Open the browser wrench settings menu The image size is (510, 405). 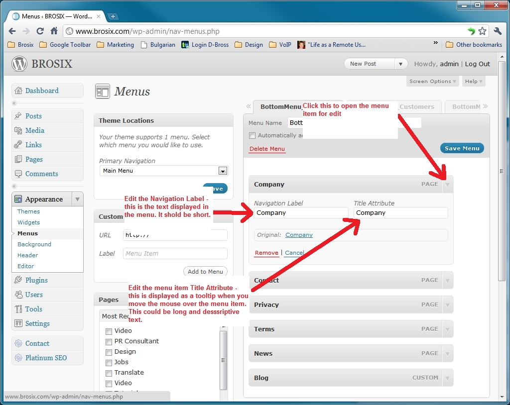pos(498,31)
